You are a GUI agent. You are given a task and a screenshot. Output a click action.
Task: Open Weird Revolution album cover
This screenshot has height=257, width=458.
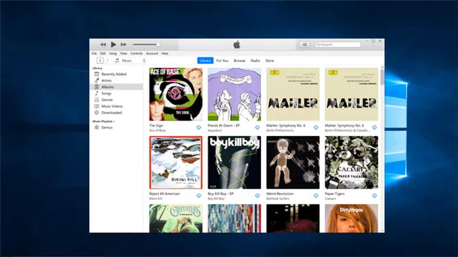tap(293, 162)
